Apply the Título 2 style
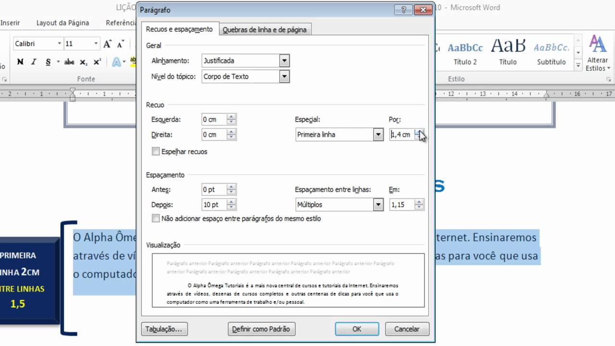This screenshot has height=346, width=615. [x=465, y=53]
